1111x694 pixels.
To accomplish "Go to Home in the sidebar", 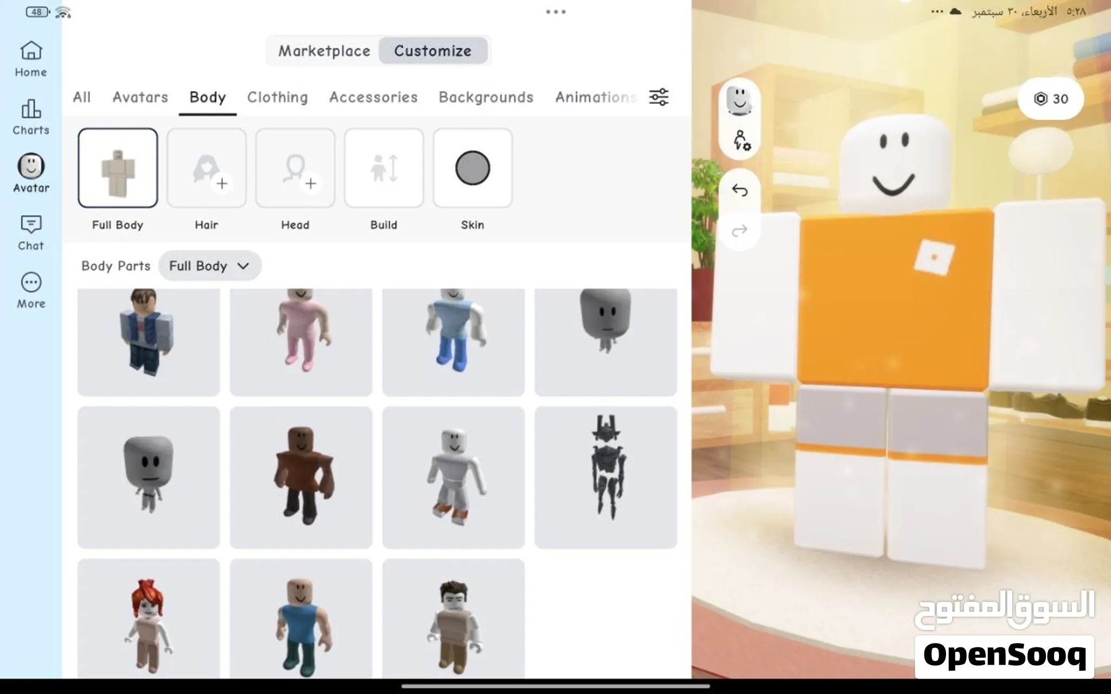I will (x=31, y=60).
